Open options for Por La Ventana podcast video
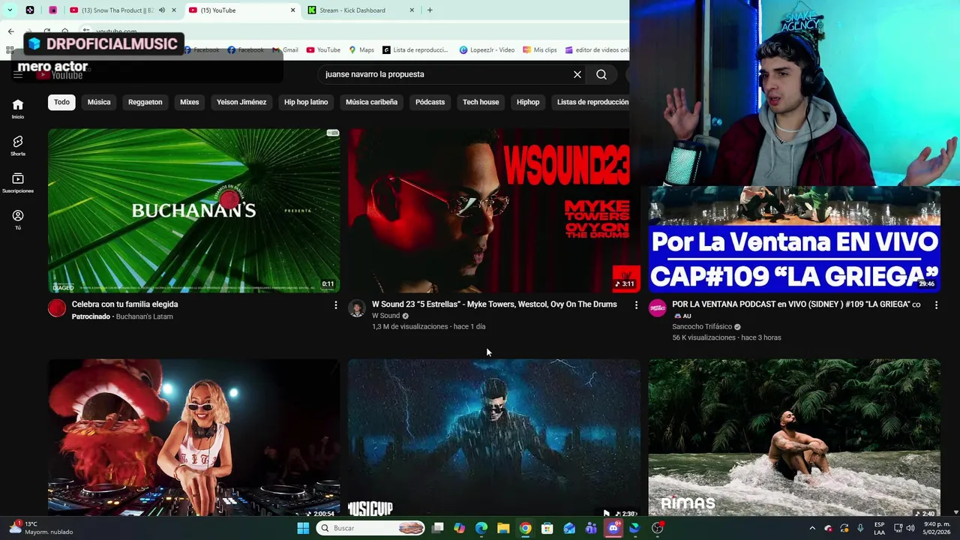960x540 pixels. [x=936, y=305]
